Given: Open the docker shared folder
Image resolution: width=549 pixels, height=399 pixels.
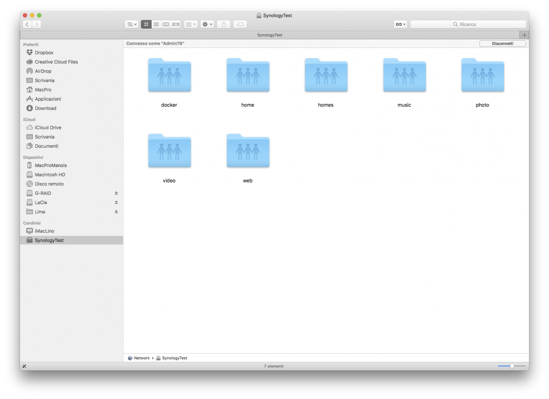Looking at the screenshot, I should tap(169, 76).
